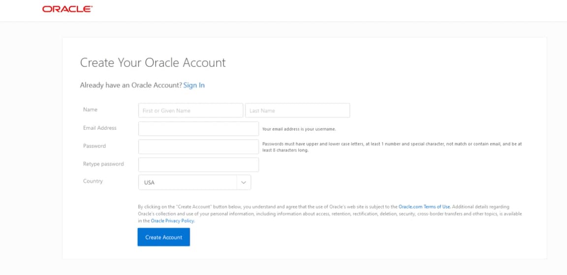Click the Name field label
Viewport: 567px width, 275px height.
(x=91, y=110)
